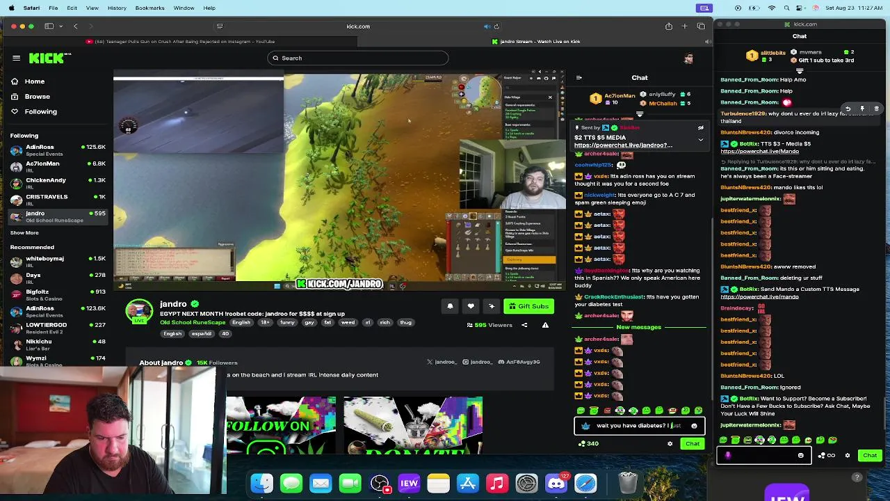This screenshot has height=501, width=890.
Task: Open powerchat.live/Mando link in popout chat
Action: (x=760, y=151)
